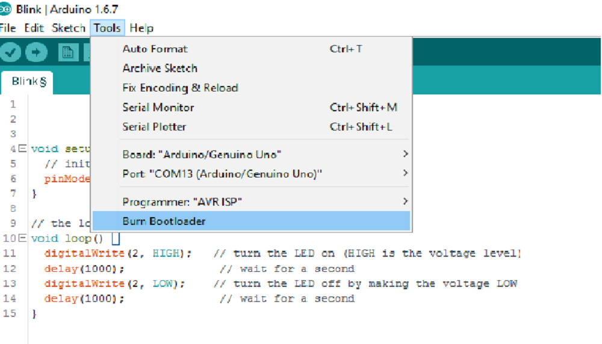Place cursor on line 12 delay(1000)
Screen dimensions: 602x344
pos(84,268)
